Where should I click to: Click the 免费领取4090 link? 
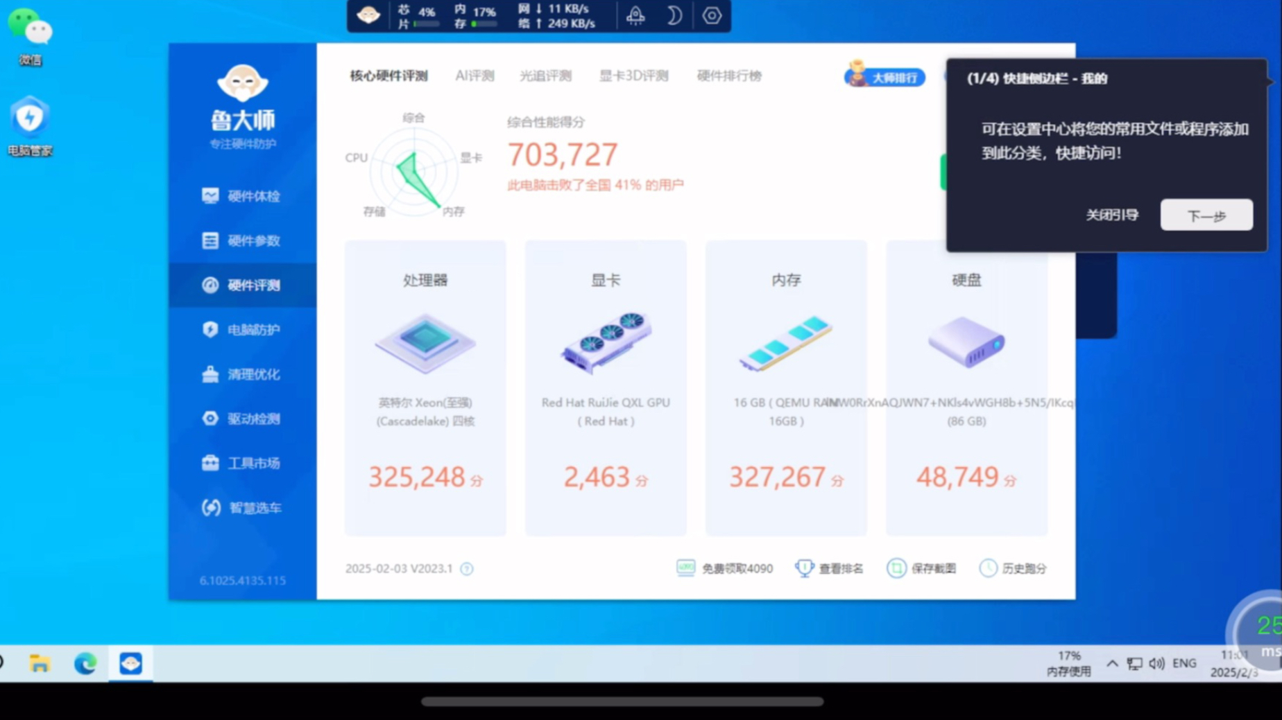725,568
